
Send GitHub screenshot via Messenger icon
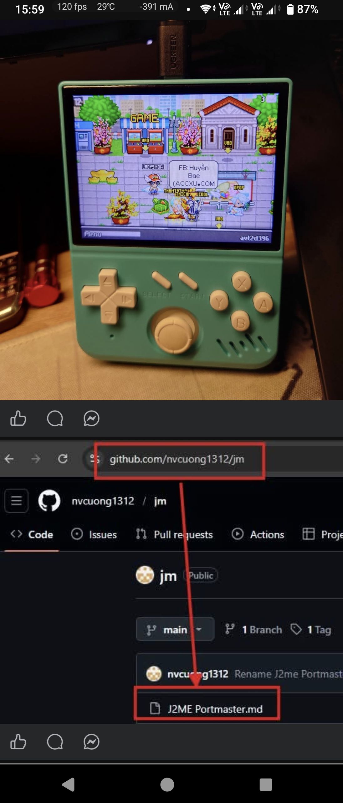pos(91,742)
